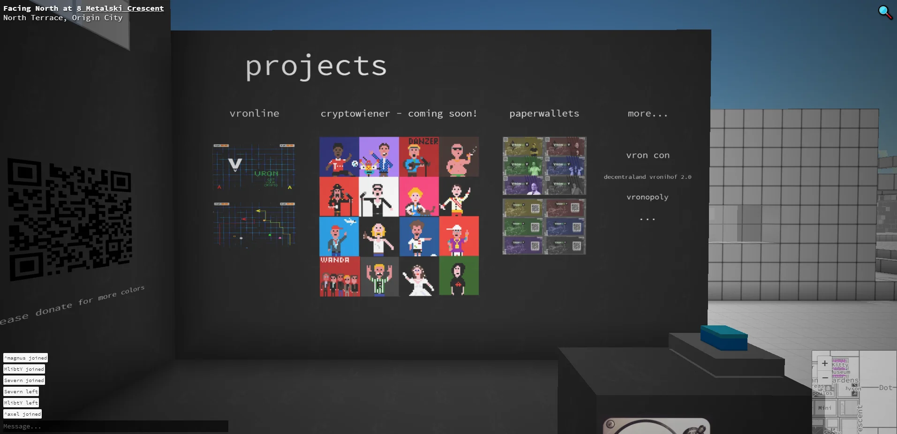Select the brown-haired man in white shirt on blue

pyautogui.click(x=419, y=236)
